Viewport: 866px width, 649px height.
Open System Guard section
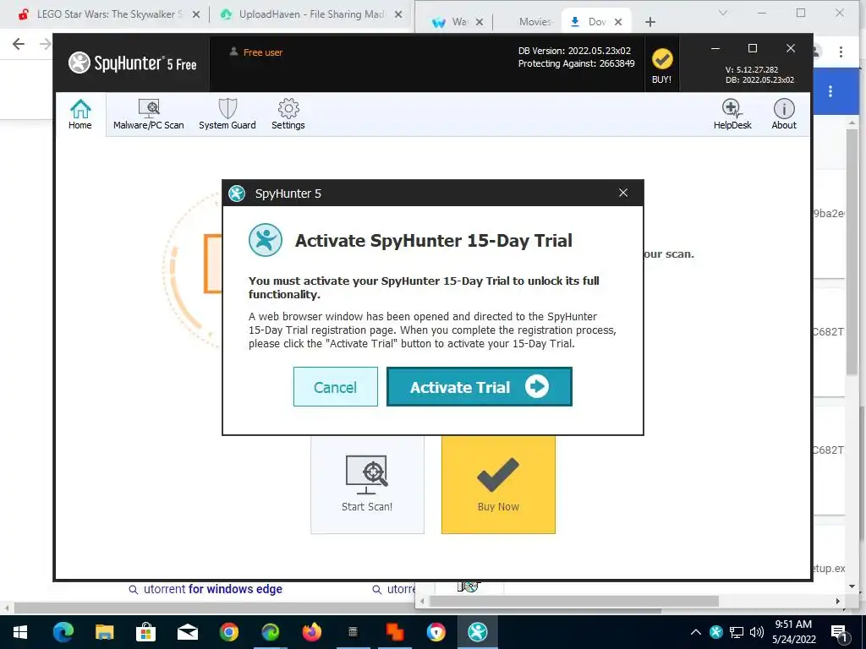[x=227, y=114]
